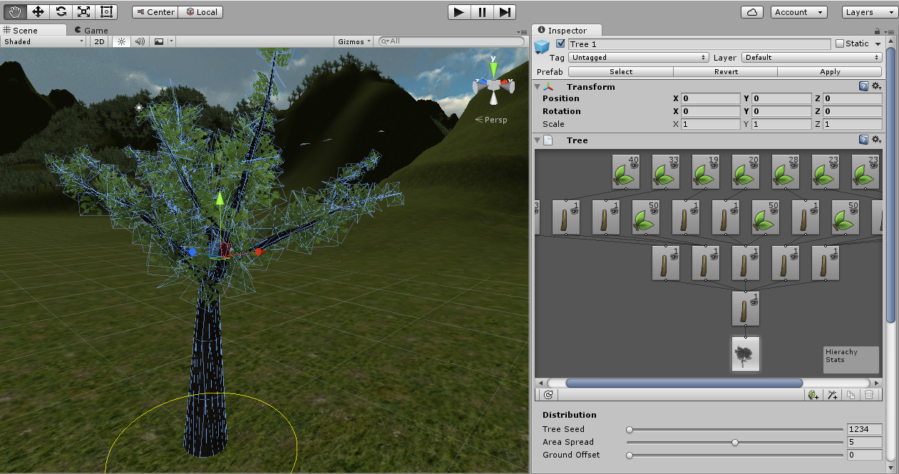Click the scene search field
This screenshot has width=899, height=474.
tap(452, 41)
